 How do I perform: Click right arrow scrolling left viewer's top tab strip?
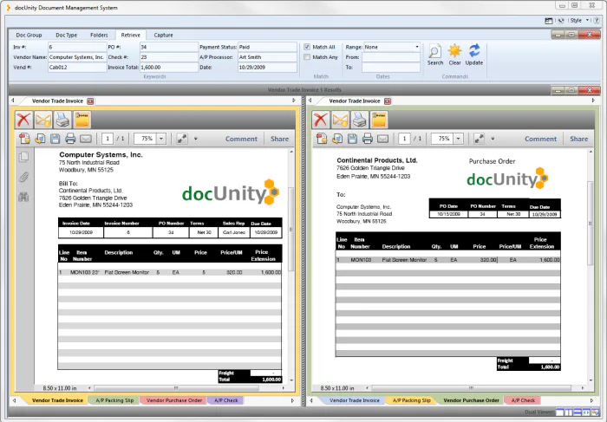[293, 101]
